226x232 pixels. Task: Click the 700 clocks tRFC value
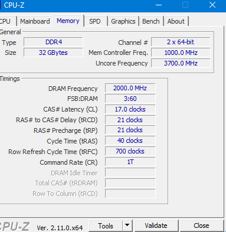[x=130, y=151]
